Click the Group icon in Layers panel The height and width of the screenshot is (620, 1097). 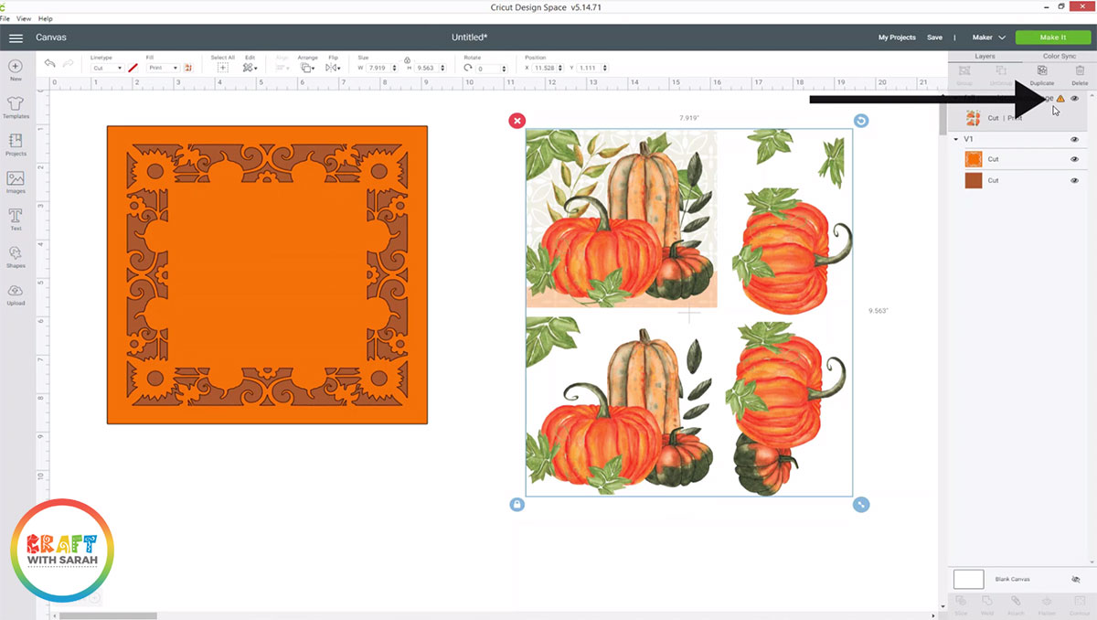click(x=964, y=71)
